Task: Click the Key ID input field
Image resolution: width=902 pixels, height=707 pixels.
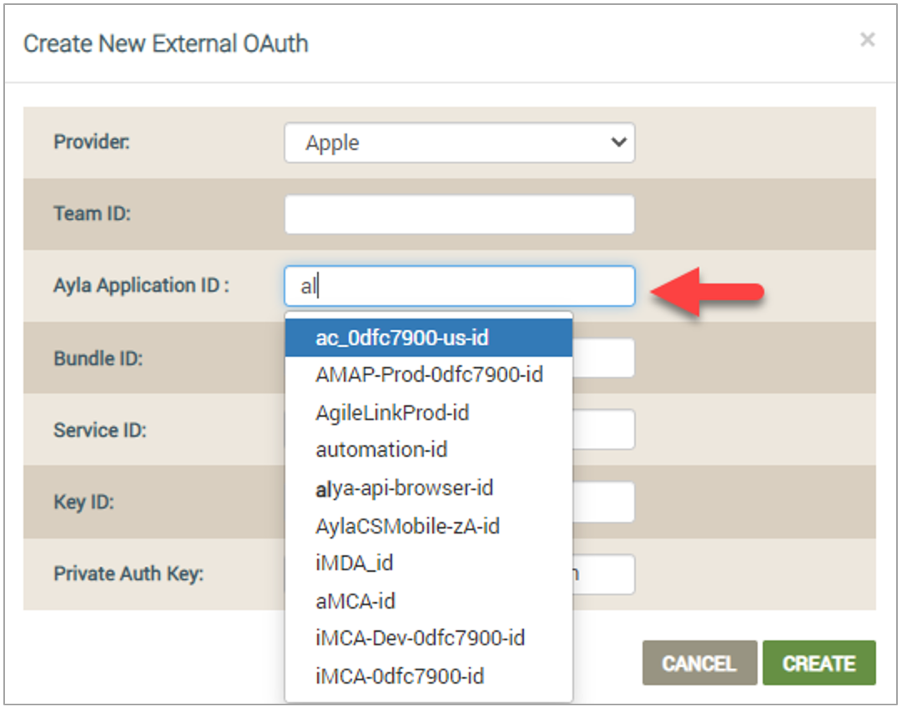Action: coord(604,502)
